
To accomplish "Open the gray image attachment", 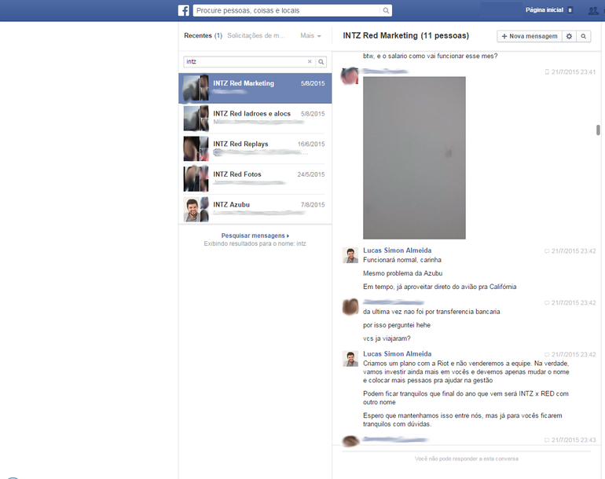I will click(414, 158).
